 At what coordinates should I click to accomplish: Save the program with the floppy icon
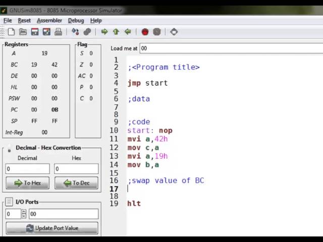coord(35,32)
